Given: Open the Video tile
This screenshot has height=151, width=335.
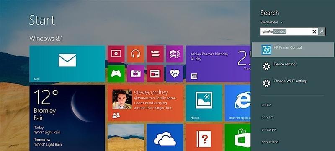Looking at the screenshot, I should (x=116, y=54).
